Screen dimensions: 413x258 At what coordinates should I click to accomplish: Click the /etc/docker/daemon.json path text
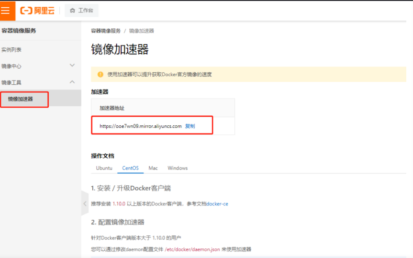click(192, 249)
